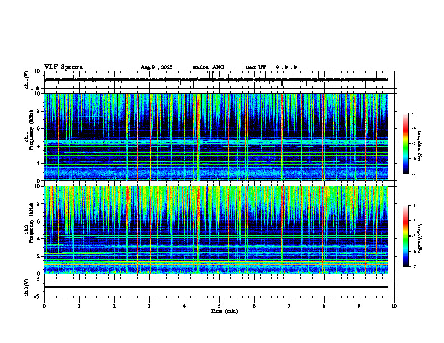Viewport: 444px width, 343px height.
Task: Click the ch.2 spectrogram color scale bar
Action: pos(406,236)
